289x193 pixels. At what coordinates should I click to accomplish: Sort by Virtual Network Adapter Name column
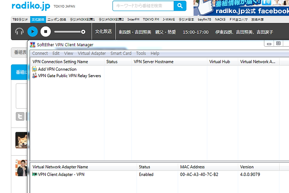tap(84, 167)
